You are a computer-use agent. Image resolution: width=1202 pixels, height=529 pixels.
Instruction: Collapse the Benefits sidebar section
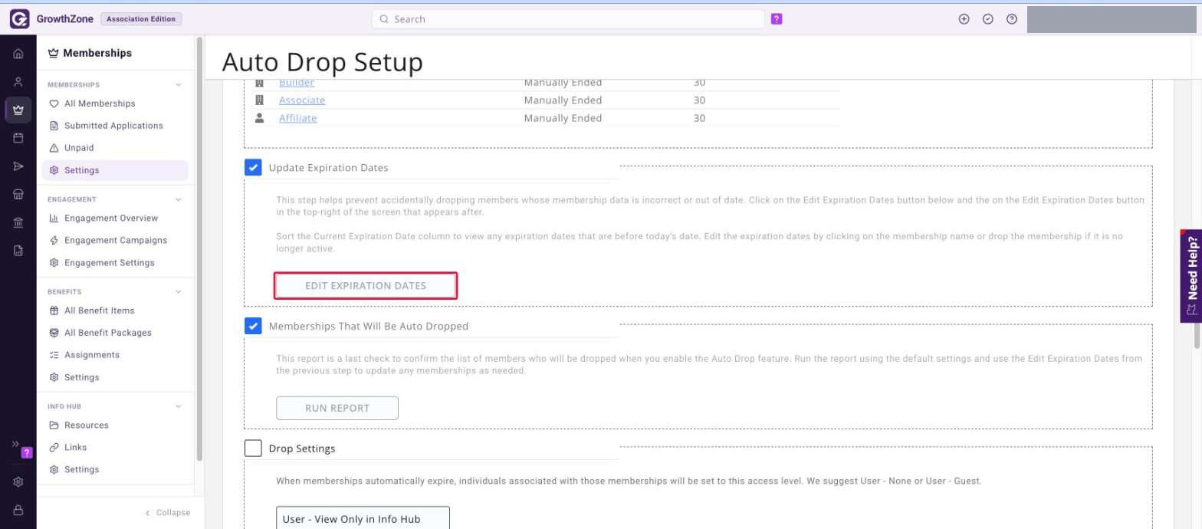click(179, 292)
